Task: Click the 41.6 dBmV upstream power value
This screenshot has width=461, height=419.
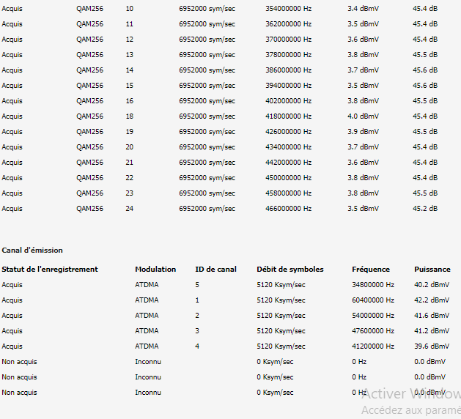Action: pos(432,316)
